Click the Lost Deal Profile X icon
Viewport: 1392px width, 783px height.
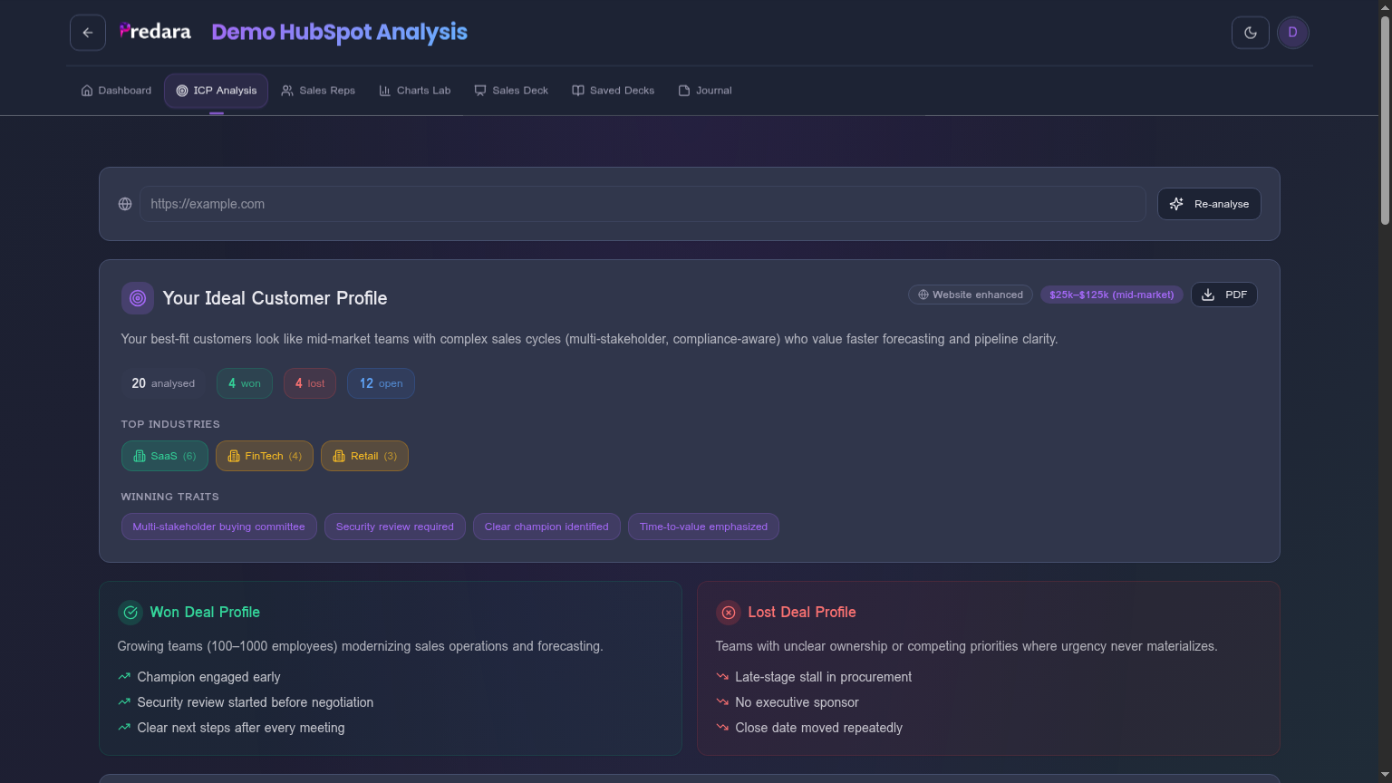coord(729,613)
